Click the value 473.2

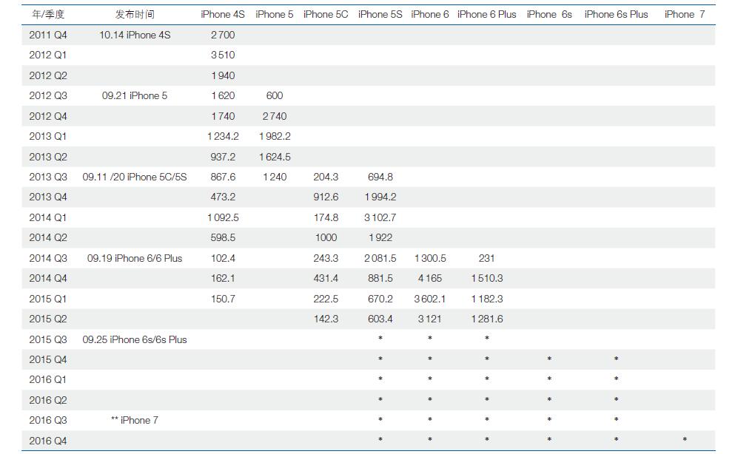click(x=223, y=197)
